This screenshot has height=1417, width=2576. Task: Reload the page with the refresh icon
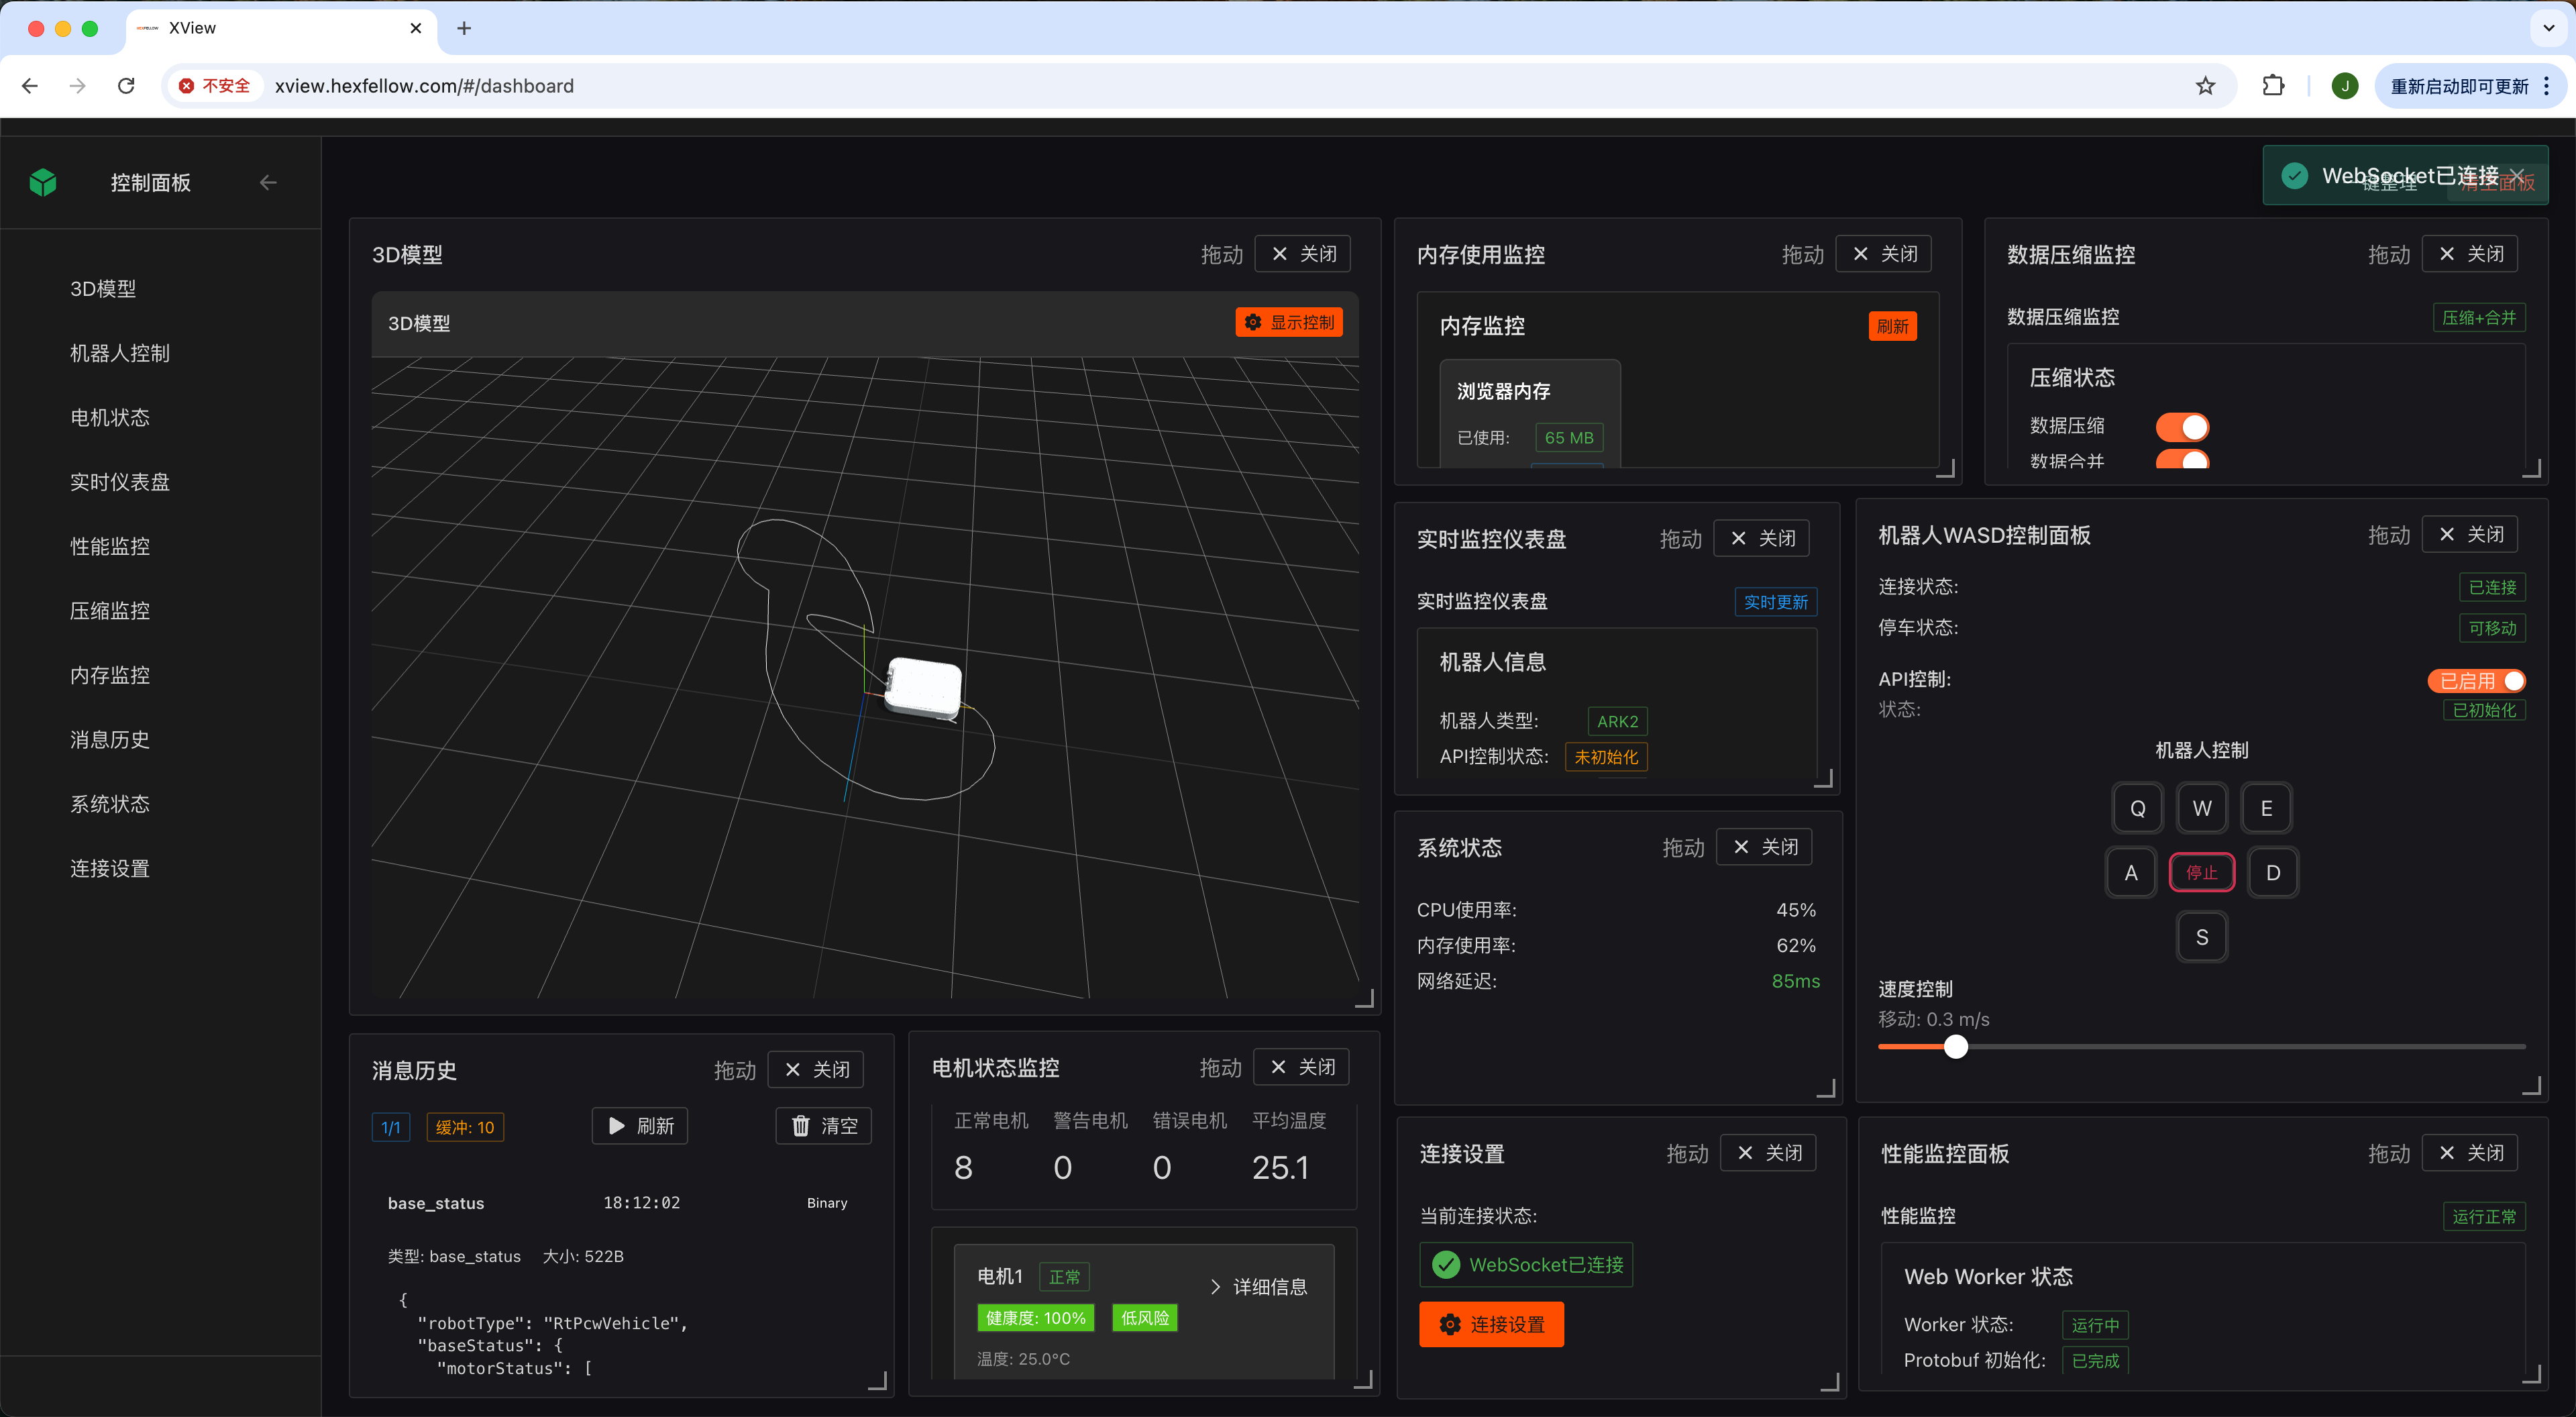coord(126,86)
